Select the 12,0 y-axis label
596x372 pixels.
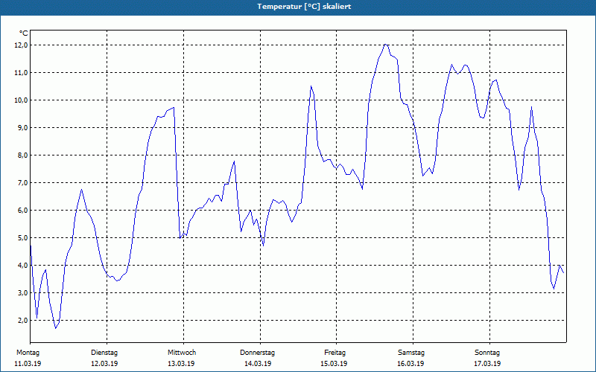coord(22,45)
